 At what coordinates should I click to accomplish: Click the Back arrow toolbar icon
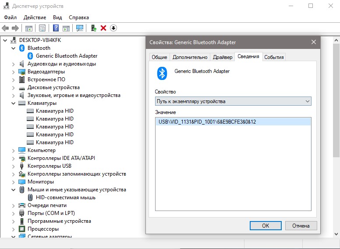tap(5, 28)
